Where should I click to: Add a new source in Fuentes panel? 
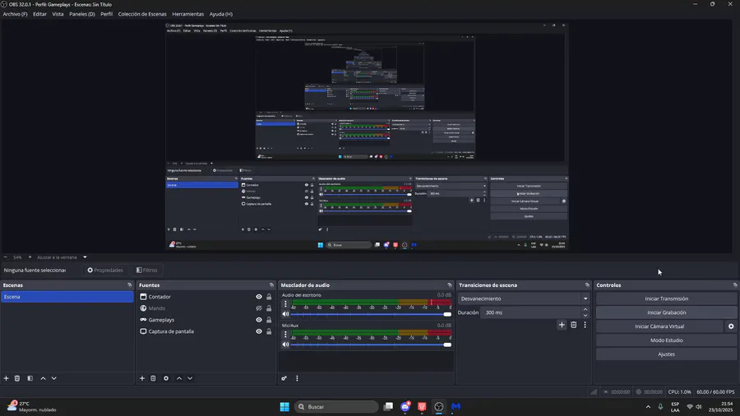pos(142,378)
